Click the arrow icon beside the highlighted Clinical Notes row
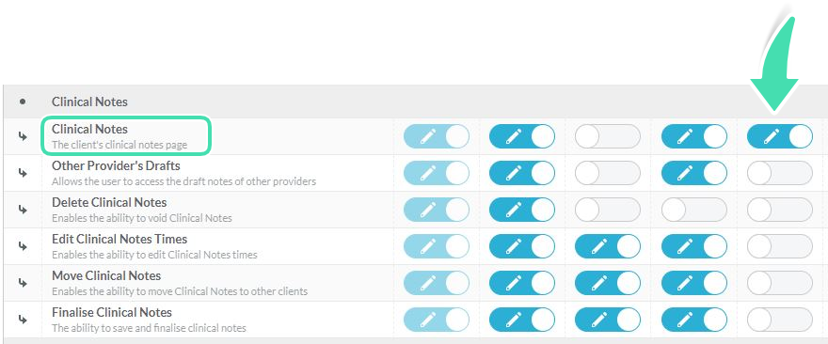 click(23, 136)
